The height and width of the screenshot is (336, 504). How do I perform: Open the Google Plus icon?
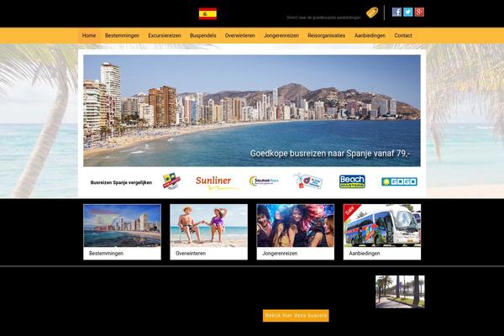pyautogui.click(x=419, y=13)
